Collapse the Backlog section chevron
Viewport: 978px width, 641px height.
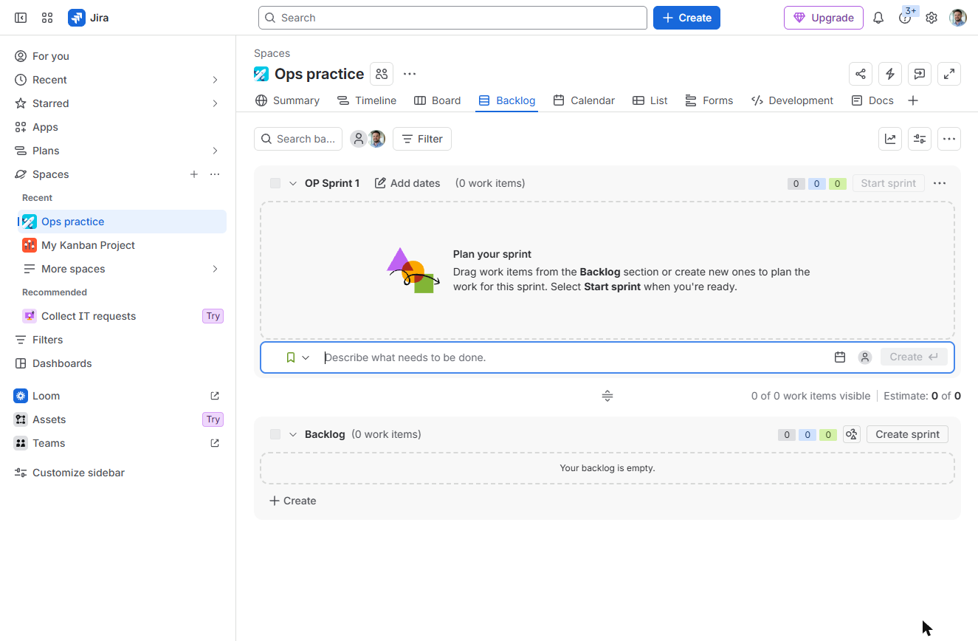click(293, 434)
